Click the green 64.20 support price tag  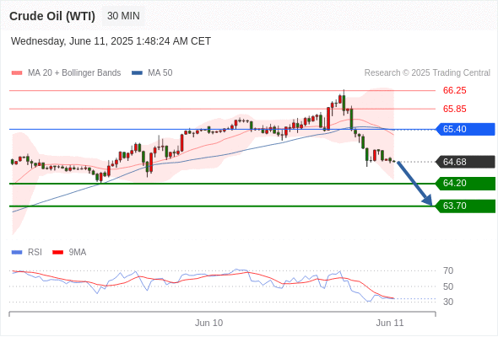(x=465, y=183)
